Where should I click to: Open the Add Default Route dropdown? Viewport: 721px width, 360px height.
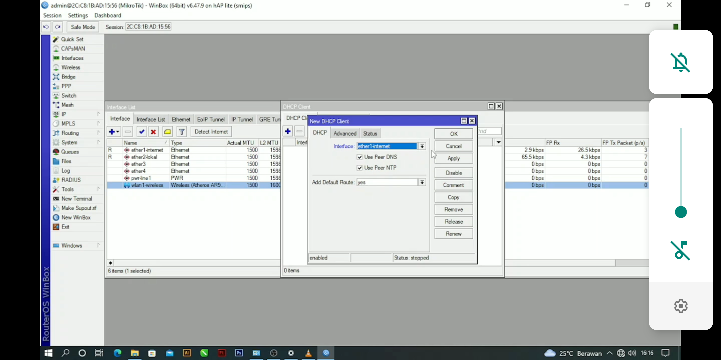(422, 182)
